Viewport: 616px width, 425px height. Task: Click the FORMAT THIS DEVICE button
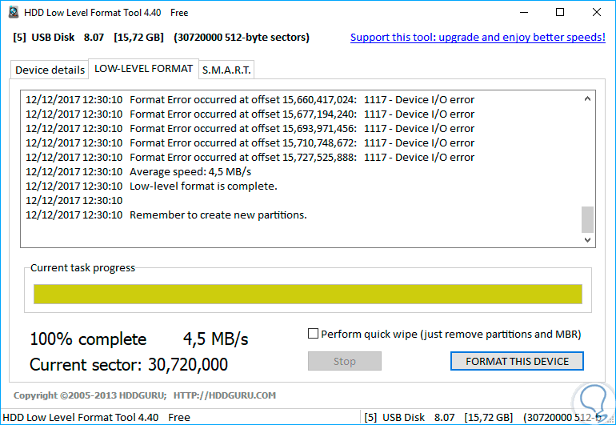click(x=517, y=361)
